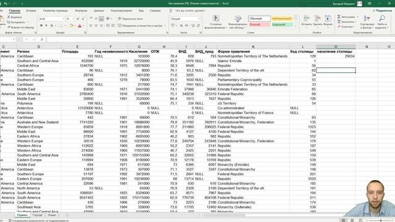
Task: Open the dropdown arrow beside Автосумма
Action: point(357,17)
